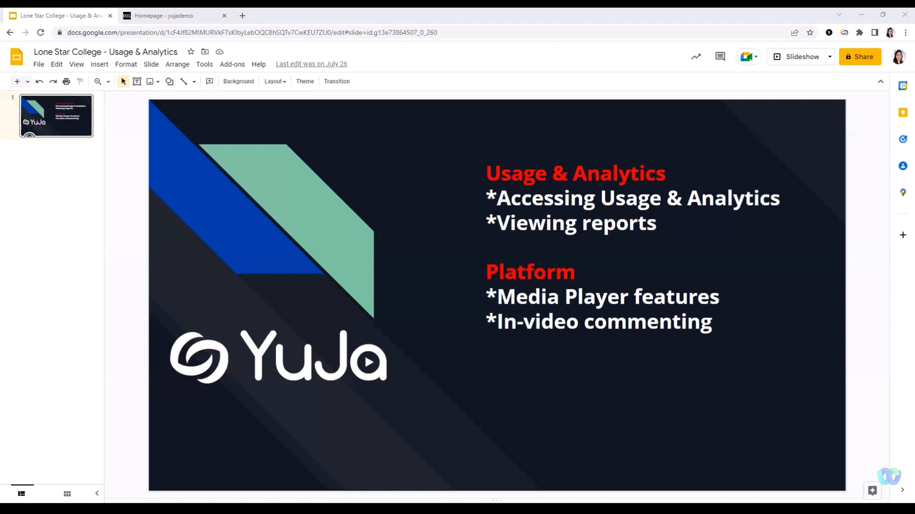The image size is (915, 514).
Task: Select the paint format tool
Action: pos(80,81)
